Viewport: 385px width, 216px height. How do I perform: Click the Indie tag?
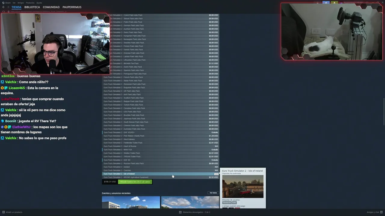click(x=234, y=203)
